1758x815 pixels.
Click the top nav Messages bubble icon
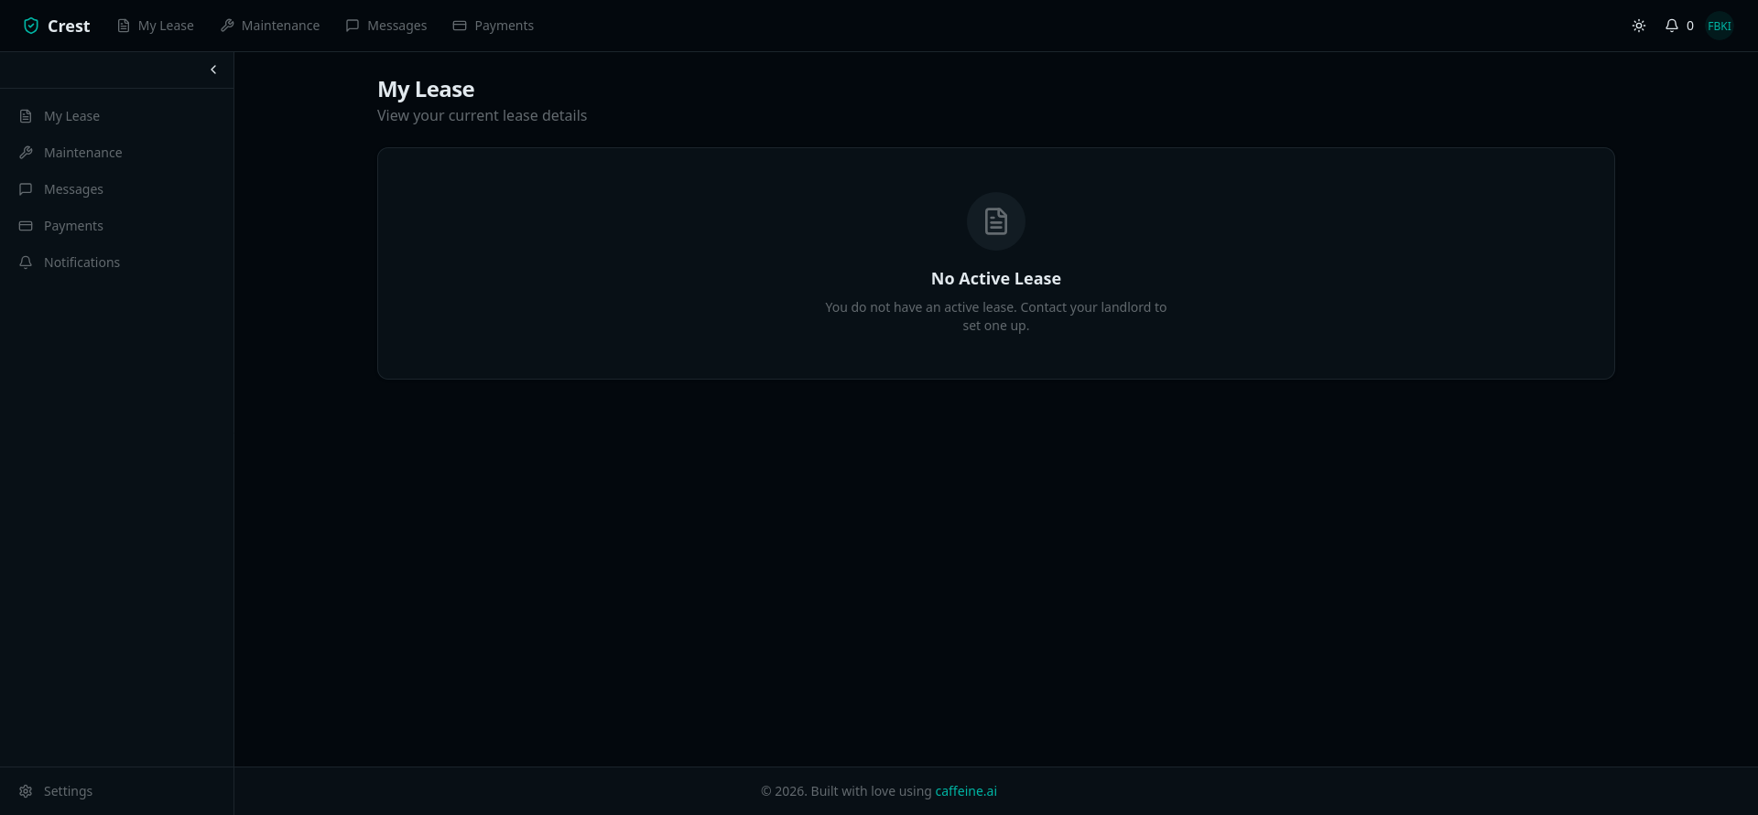click(x=353, y=26)
